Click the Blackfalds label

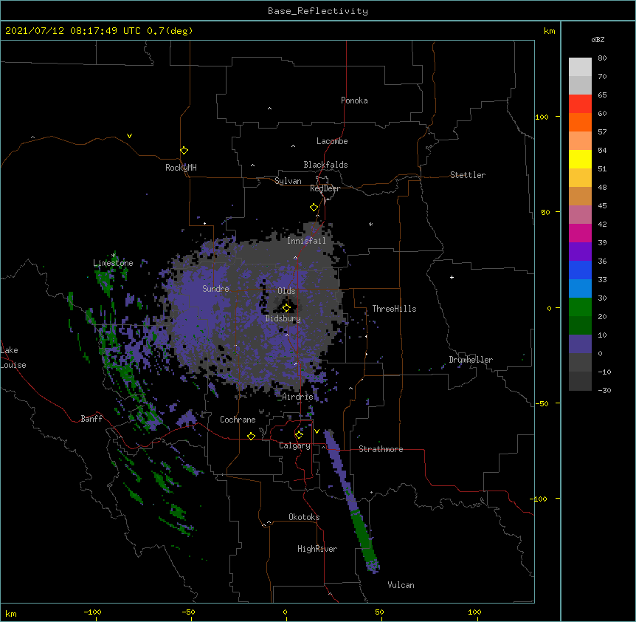click(x=325, y=165)
